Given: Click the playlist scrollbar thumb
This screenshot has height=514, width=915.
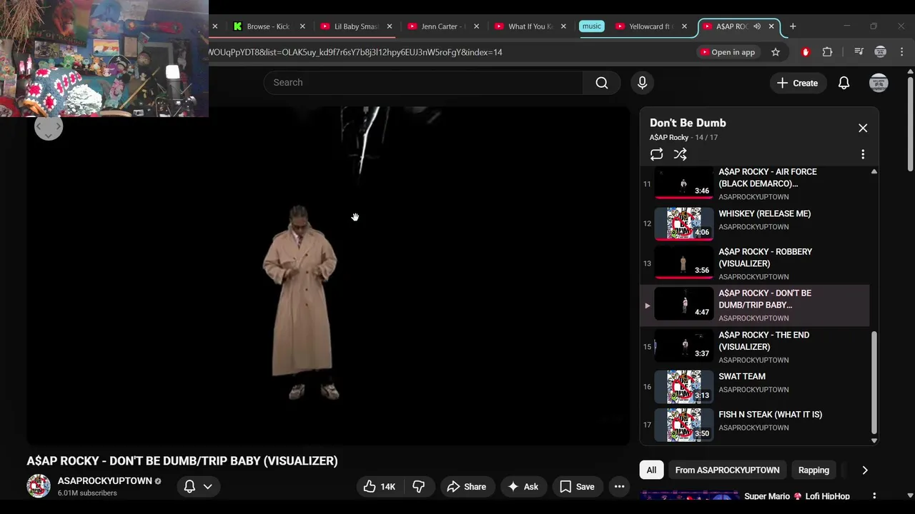Looking at the screenshot, I should (x=874, y=382).
